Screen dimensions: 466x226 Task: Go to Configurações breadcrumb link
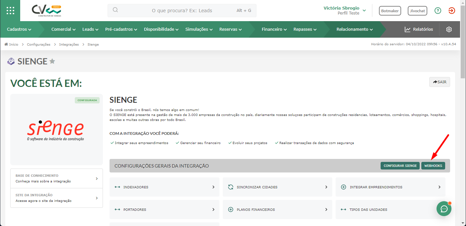coord(39,44)
